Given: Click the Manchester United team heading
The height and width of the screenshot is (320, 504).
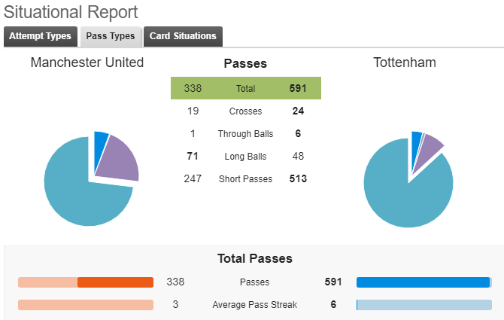Looking at the screenshot, I should click(87, 62).
